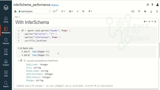Viewport: 160px width, 90px height.
Task: Open the Revision history icon
Action: pyautogui.click(x=157, y=11)
